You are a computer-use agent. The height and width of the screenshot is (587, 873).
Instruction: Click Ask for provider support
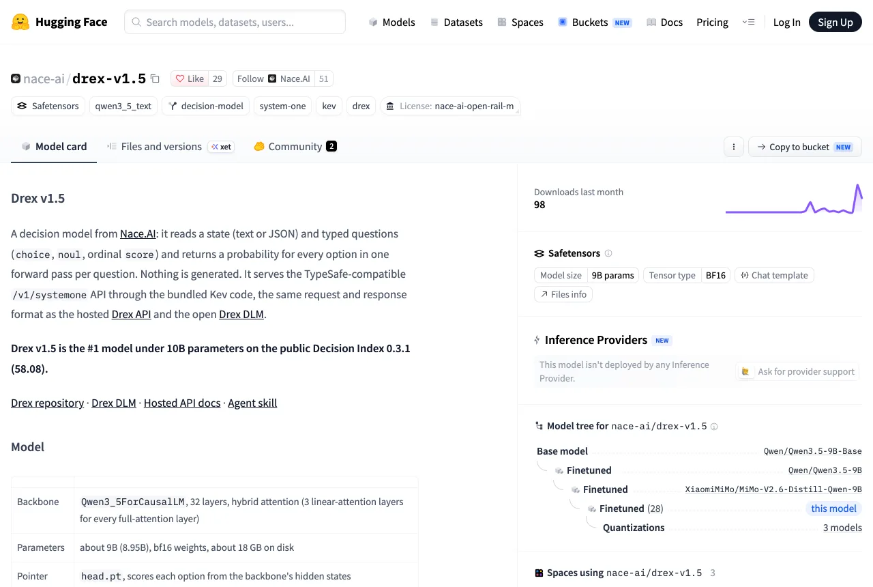[x=797, y=371]
